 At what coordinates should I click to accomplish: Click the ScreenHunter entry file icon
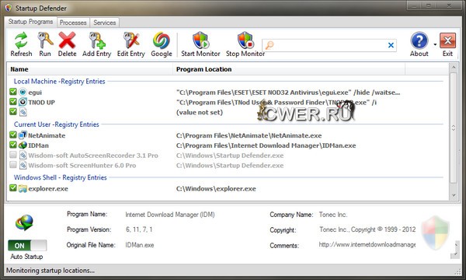coord(23,165)
